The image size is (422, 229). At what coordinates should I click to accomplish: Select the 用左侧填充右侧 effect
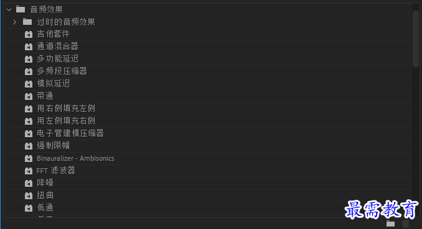[66, 121]
